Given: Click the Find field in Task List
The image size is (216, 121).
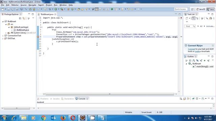Looking at the screenshot, I should 190,26.
